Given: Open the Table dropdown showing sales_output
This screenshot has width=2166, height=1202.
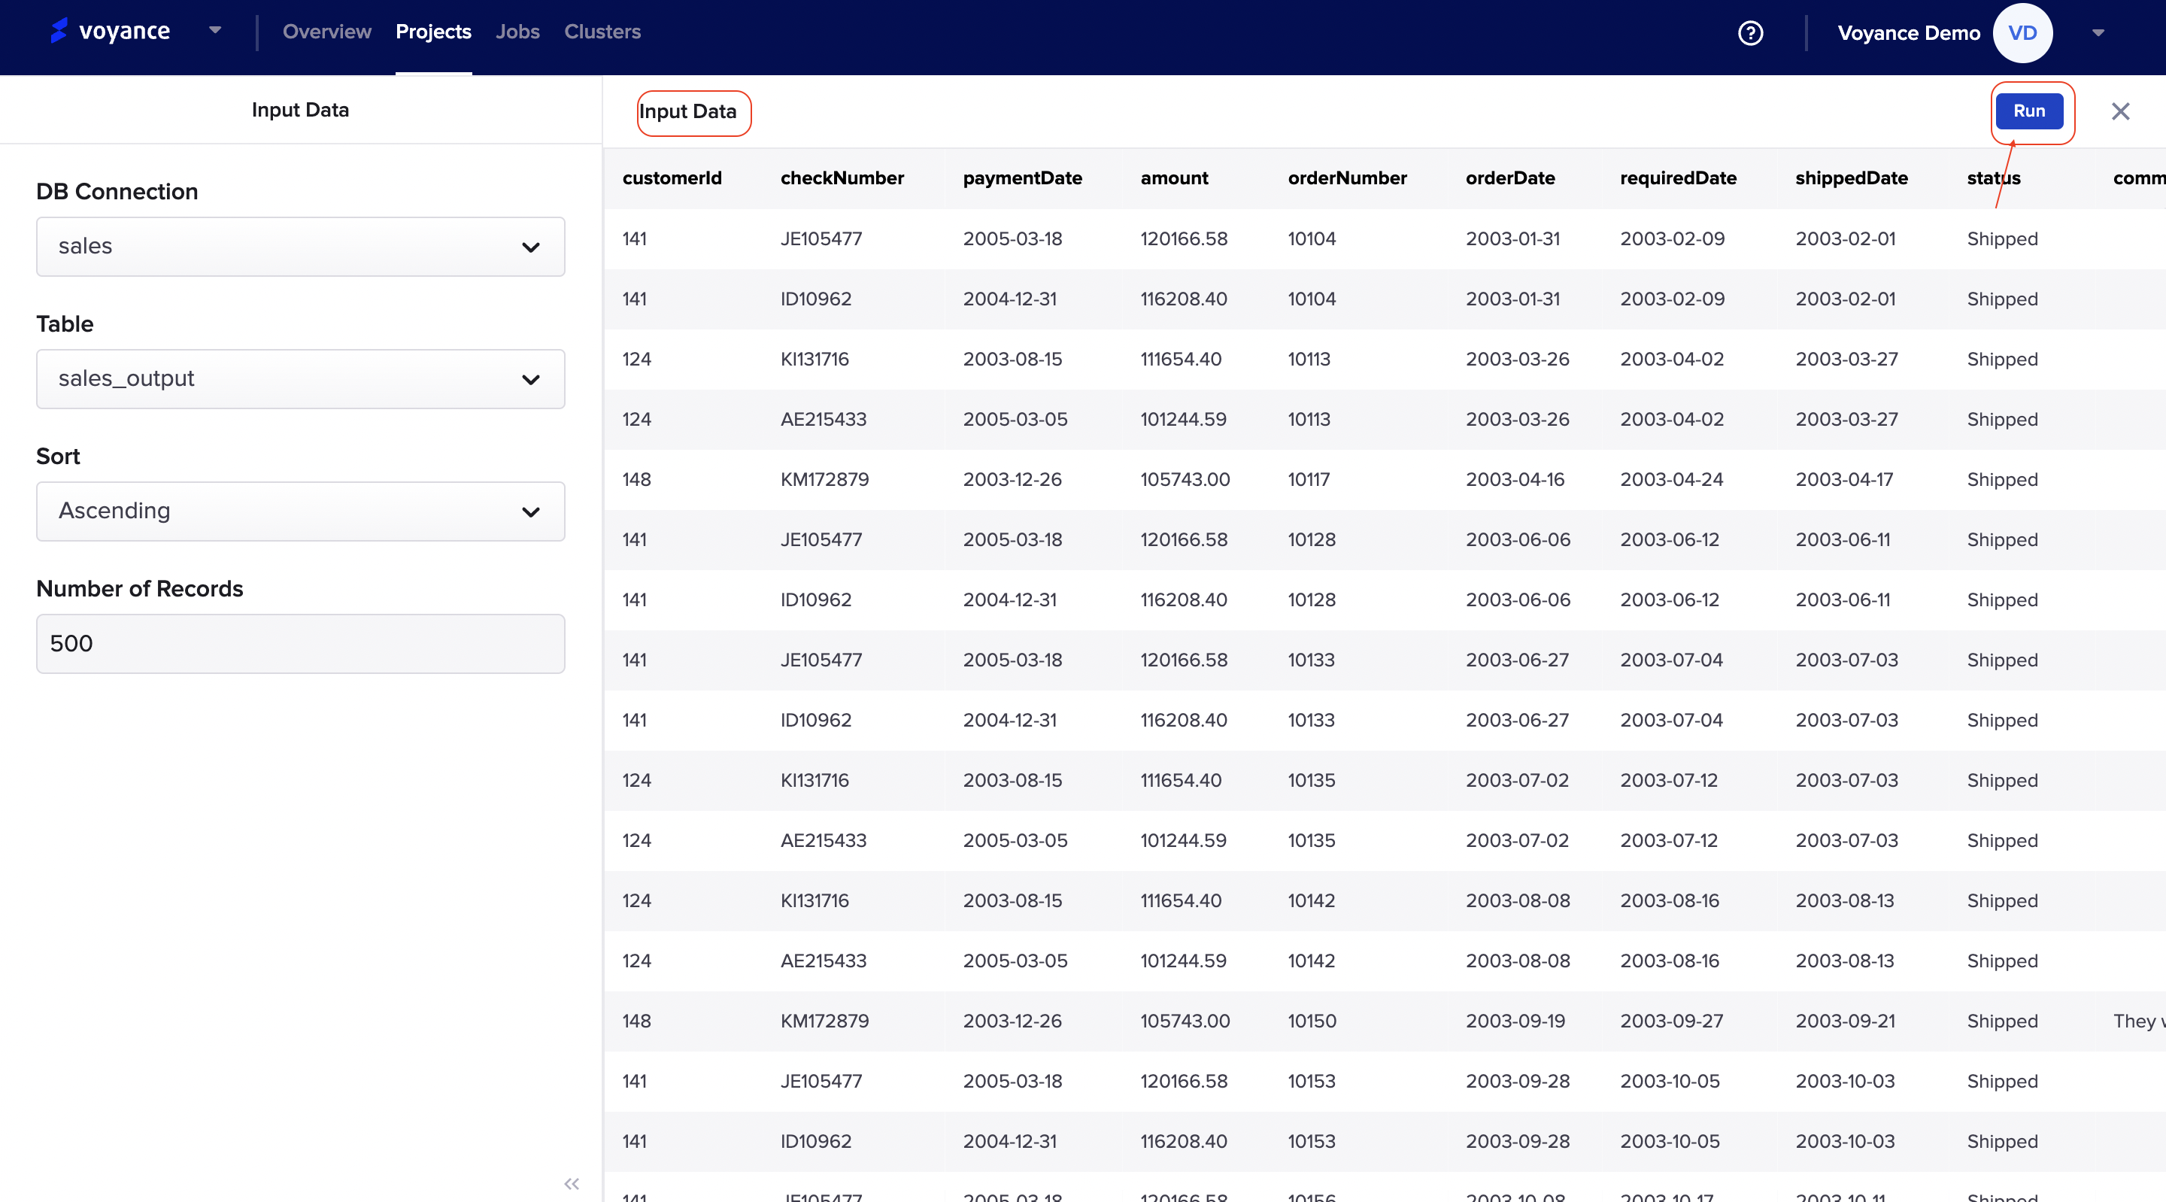Looking at the screenshot, I should [300, 378].
